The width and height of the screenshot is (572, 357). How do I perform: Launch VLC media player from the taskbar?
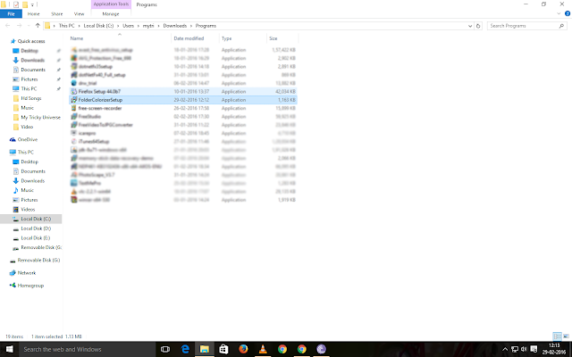pos(263,349)
